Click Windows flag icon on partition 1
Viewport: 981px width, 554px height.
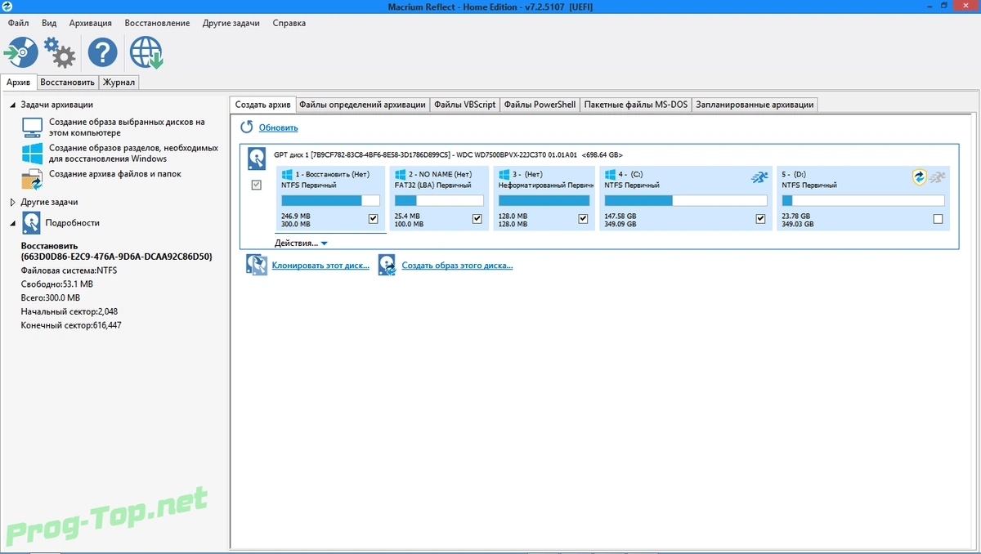pyautogui.click(x=287, y=174)
